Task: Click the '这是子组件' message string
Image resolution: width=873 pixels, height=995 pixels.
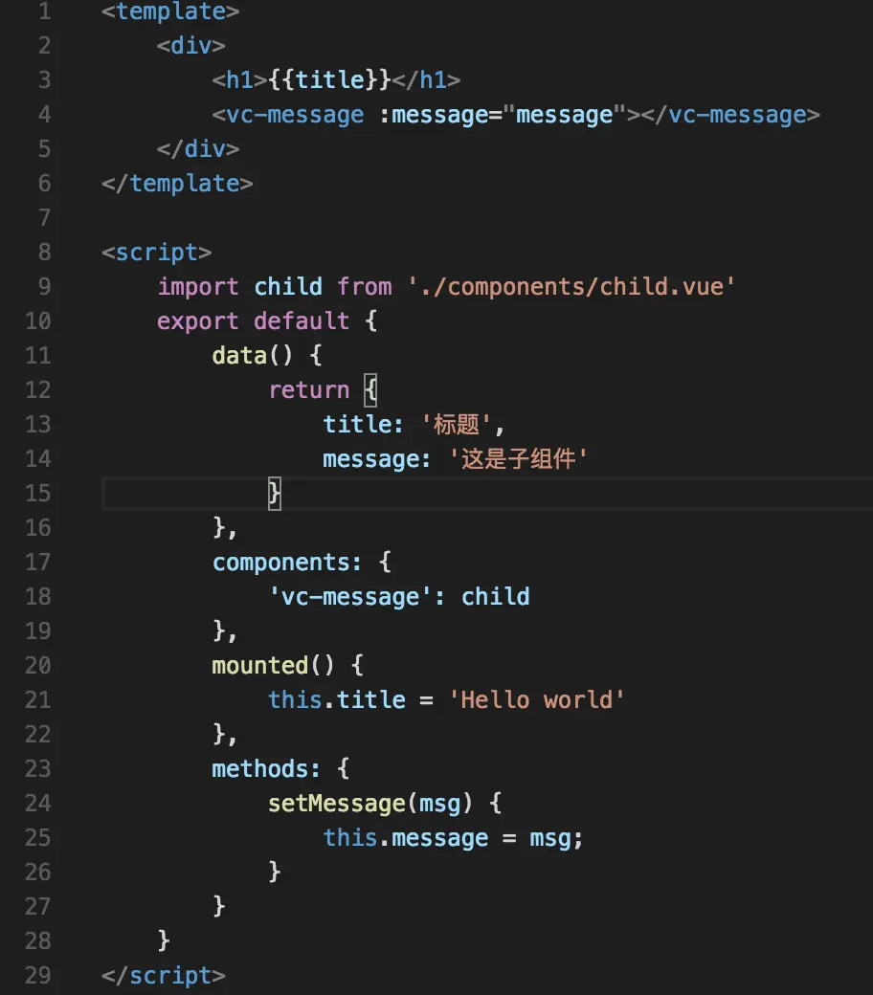Action: pos(518,459)
